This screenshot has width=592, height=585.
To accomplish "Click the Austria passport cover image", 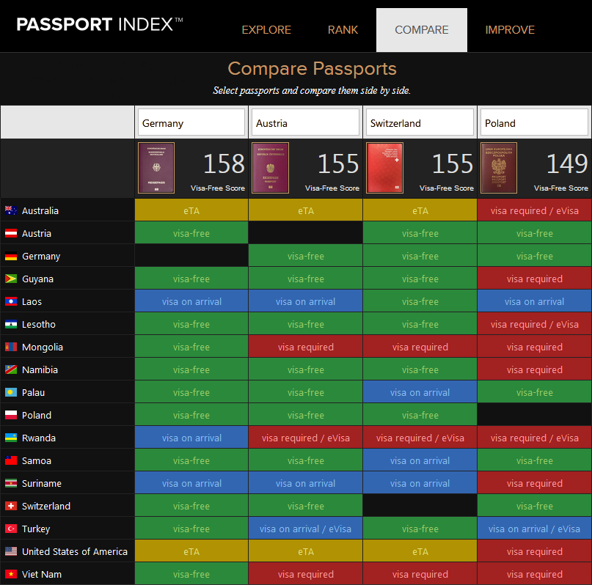I will click(270, 168).
